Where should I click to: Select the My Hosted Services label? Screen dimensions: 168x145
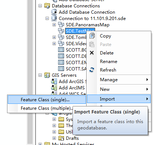click(73, 144)
